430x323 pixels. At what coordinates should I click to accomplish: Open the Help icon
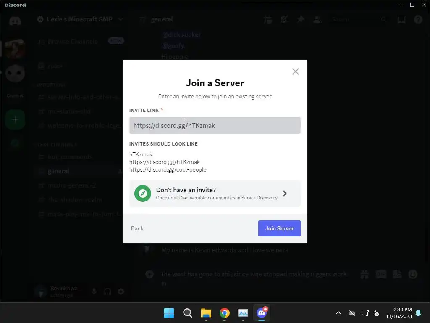(418, 19)
